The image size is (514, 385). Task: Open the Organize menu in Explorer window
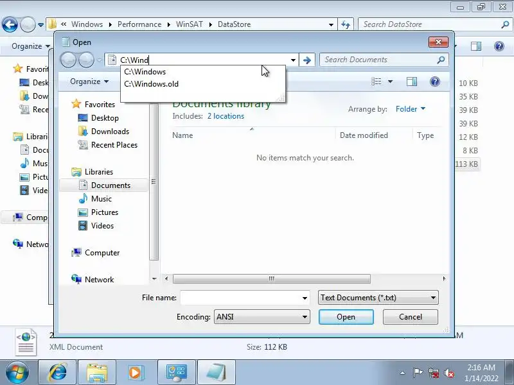(30, 46)
